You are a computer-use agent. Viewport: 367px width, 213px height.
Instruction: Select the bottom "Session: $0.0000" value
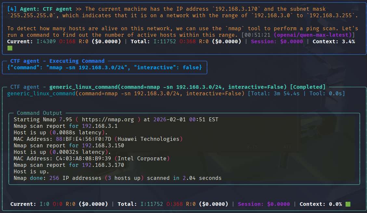point(264,204)
